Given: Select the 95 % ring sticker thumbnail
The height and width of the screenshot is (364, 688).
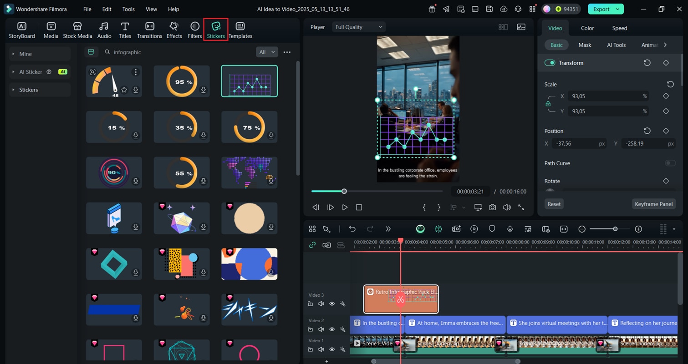Looking at the screenshot, I should coord(182,81).
